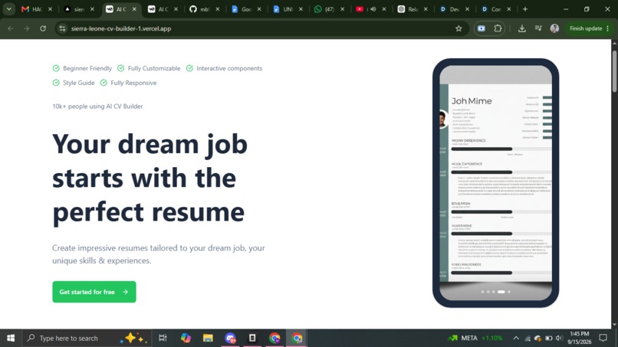Open the browser extensions puzzle icon
Viewport: 618px width, 347px height.
point(498,28)
